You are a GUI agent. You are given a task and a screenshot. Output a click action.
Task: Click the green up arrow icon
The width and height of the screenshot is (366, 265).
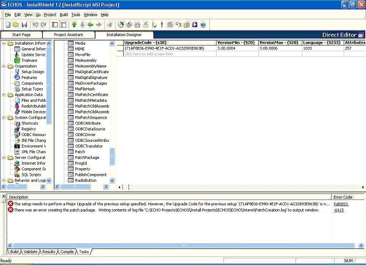tap(74, 25)
